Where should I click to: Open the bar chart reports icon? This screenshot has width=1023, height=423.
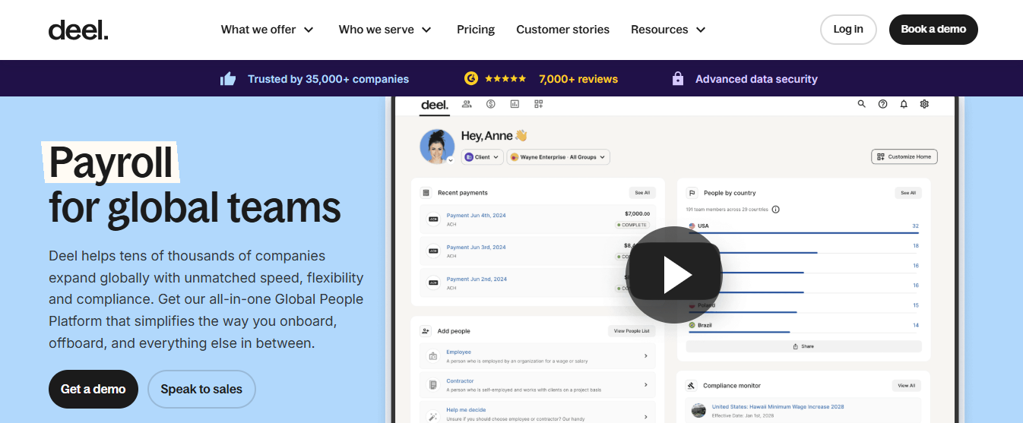515,104
